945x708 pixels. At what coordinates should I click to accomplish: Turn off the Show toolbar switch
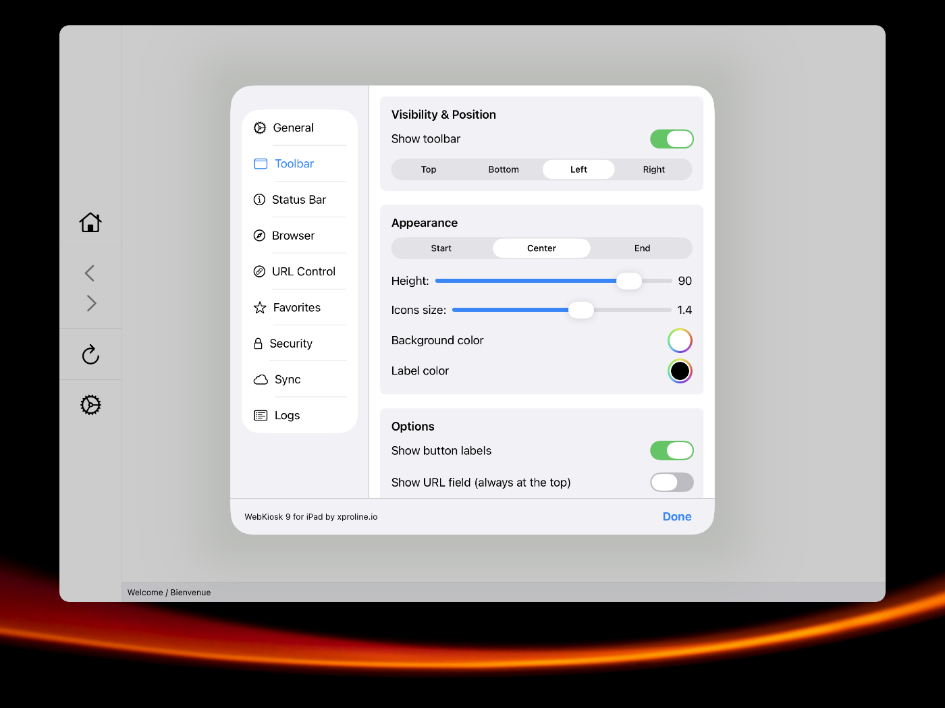671,139
